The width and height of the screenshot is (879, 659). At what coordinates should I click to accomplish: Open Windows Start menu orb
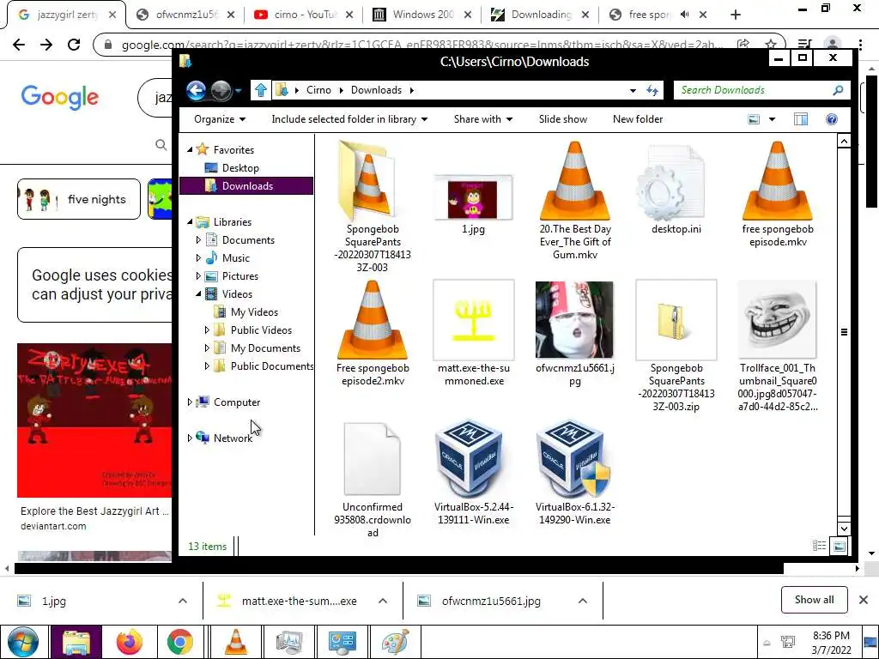[x=23, y=642]
